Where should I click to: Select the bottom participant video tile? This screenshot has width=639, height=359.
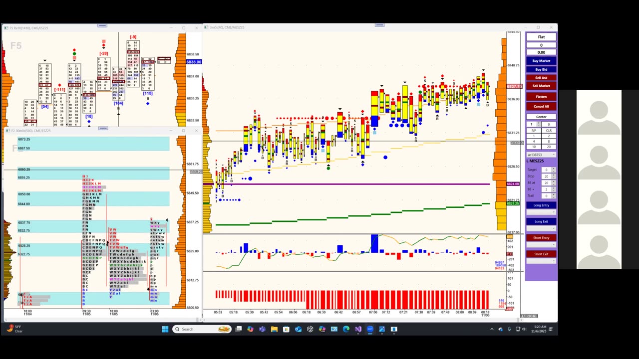click(599, 247)
